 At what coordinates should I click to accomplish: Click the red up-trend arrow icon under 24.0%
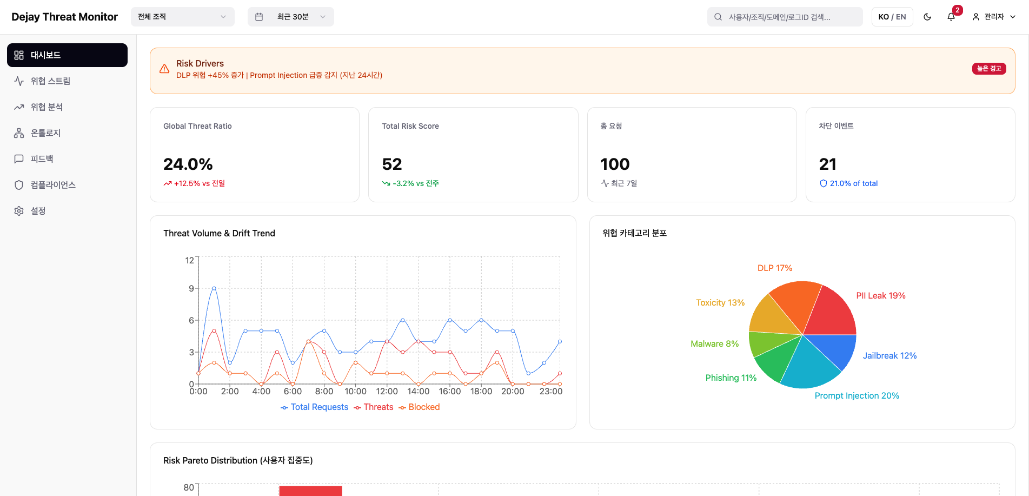click(168, 183)
